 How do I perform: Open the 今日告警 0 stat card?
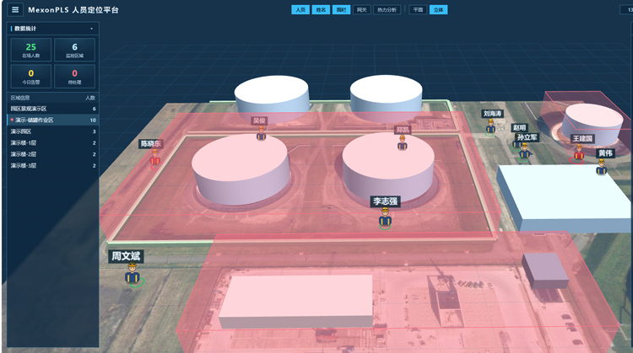[31, 76]
